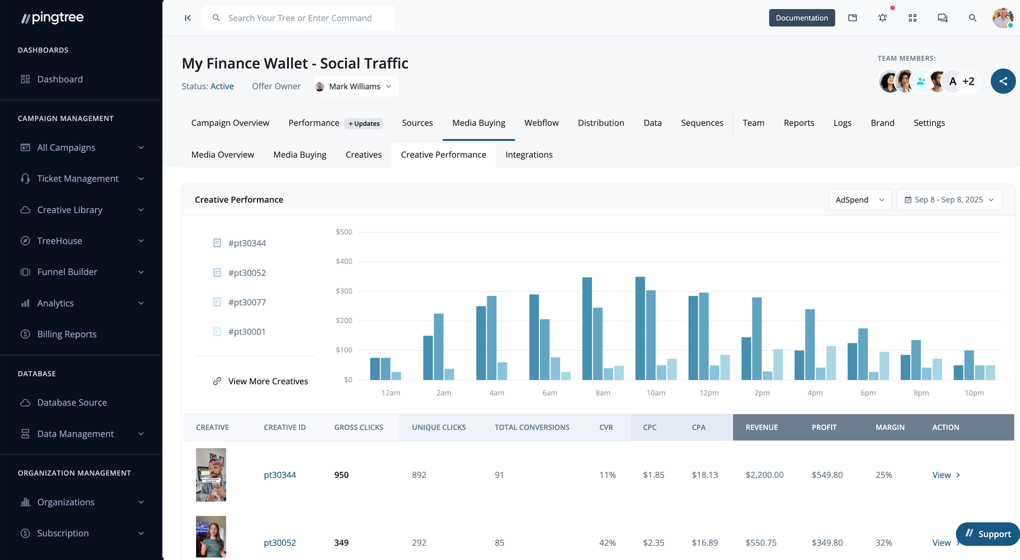This screenshot has height=560, width=1020.
Task: Open the apps grid icon
Action: [913, 18]
